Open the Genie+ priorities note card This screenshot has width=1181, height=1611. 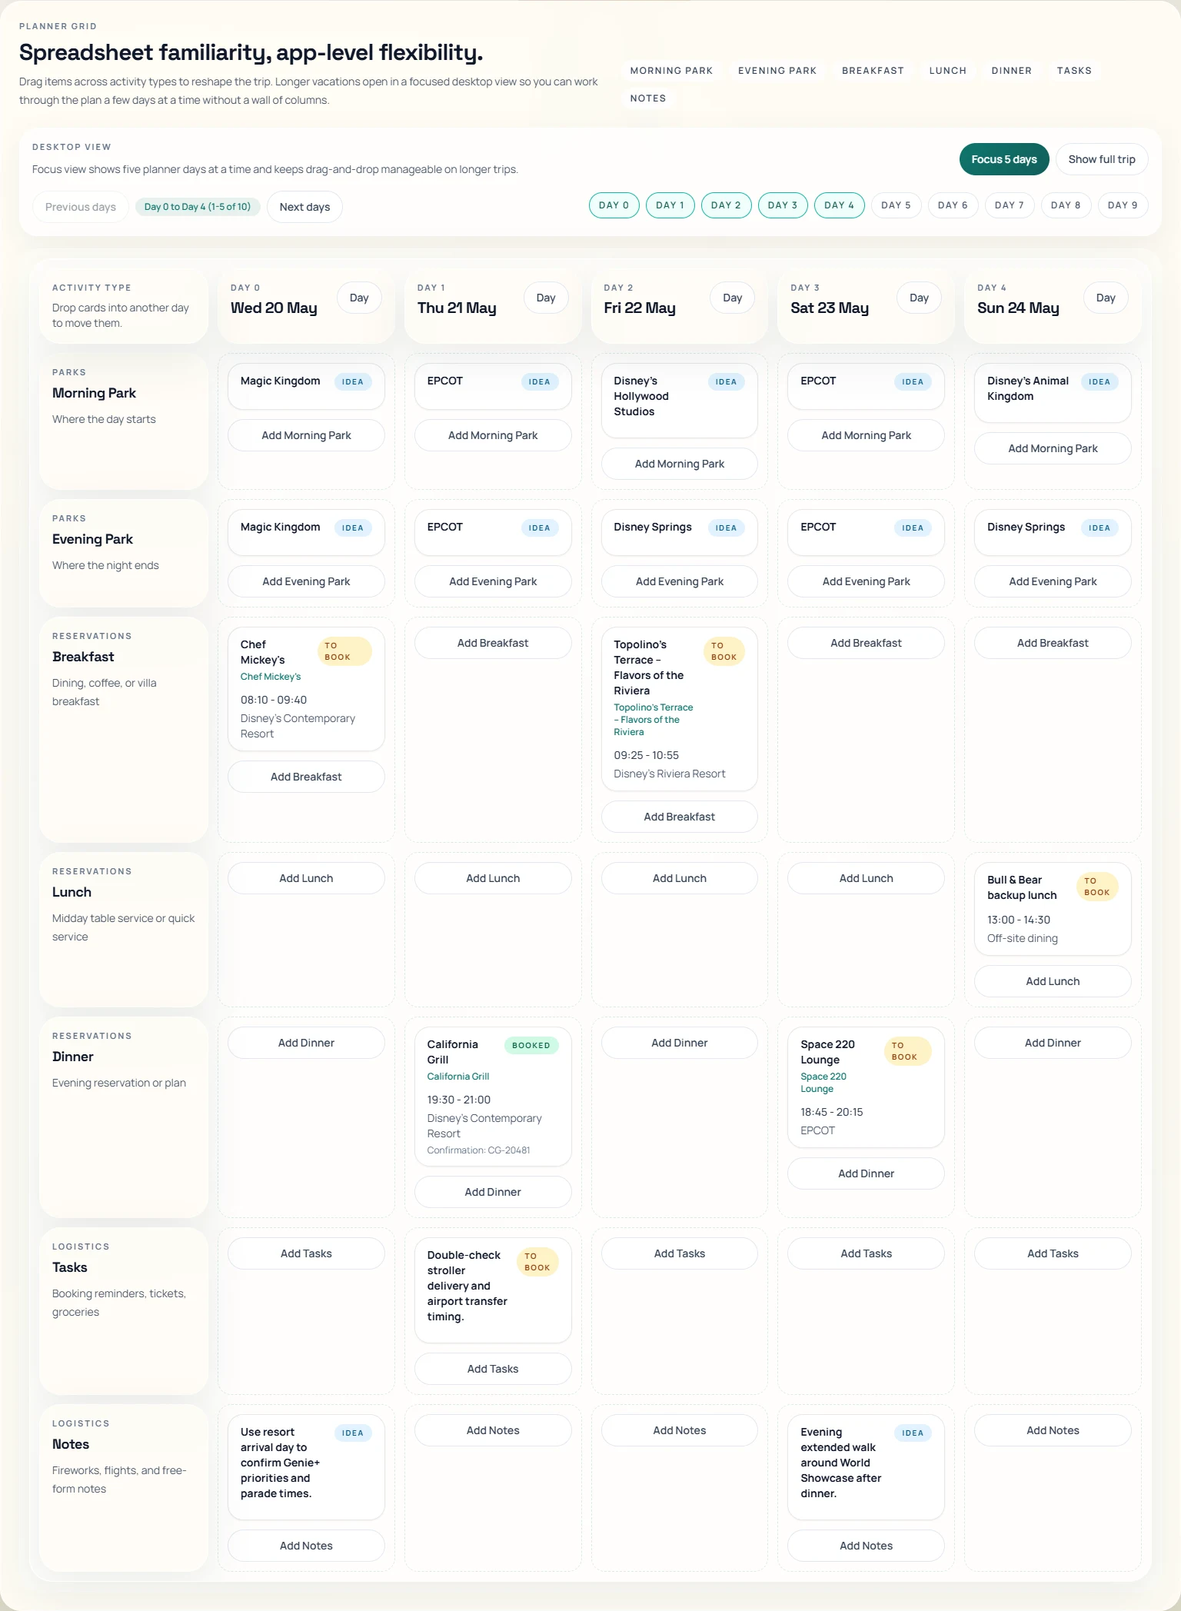click(x=306, y=1467)
